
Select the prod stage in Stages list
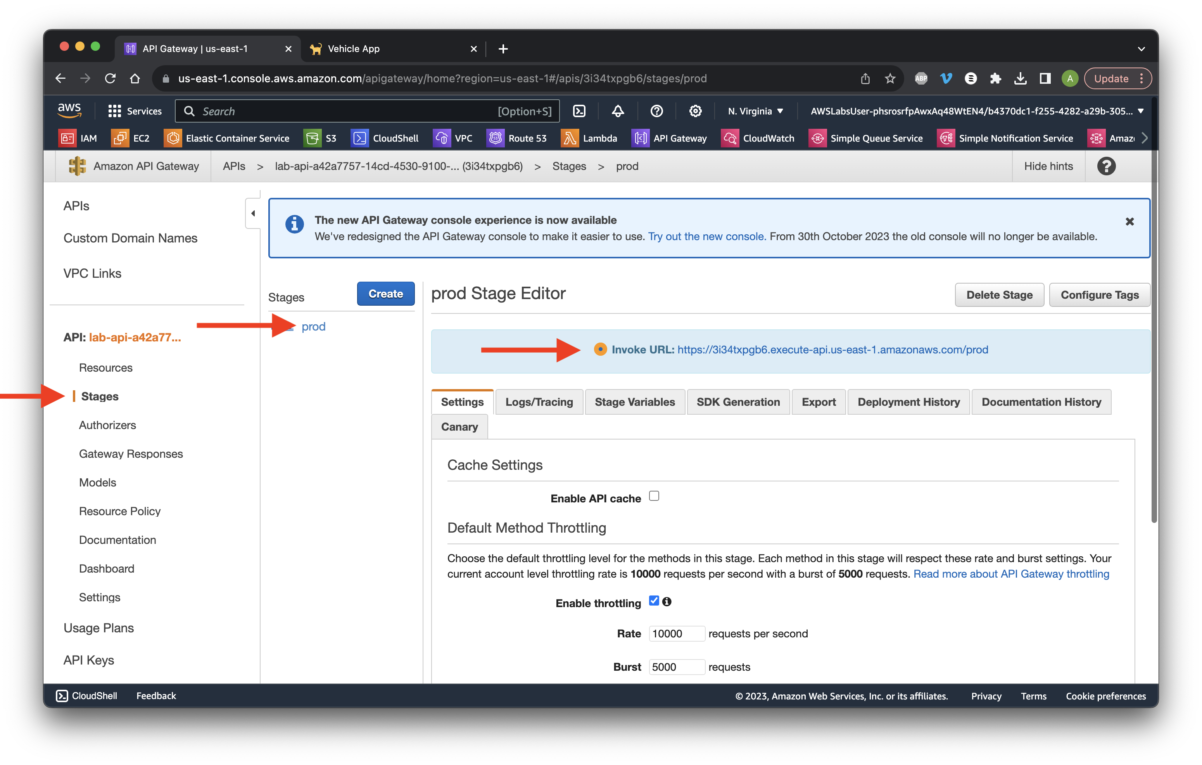point(313,327)
